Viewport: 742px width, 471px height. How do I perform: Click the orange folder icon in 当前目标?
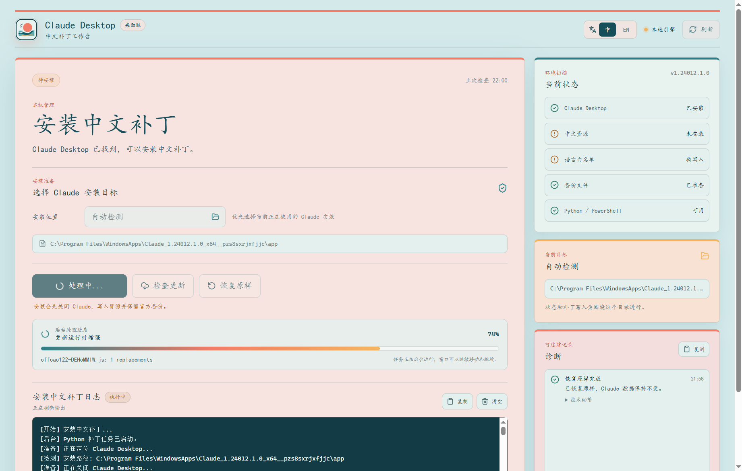pos(705,256)
